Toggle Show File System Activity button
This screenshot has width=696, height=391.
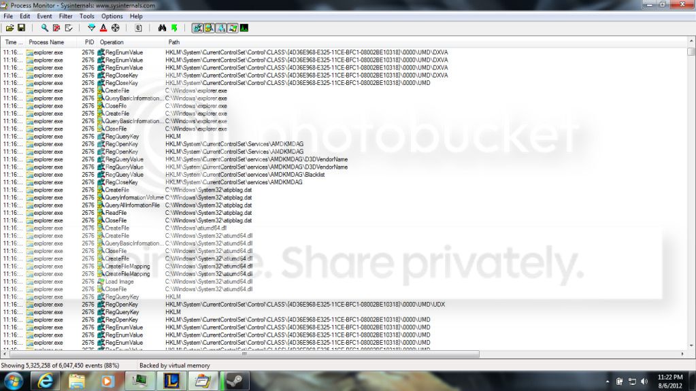coord(209,28)
